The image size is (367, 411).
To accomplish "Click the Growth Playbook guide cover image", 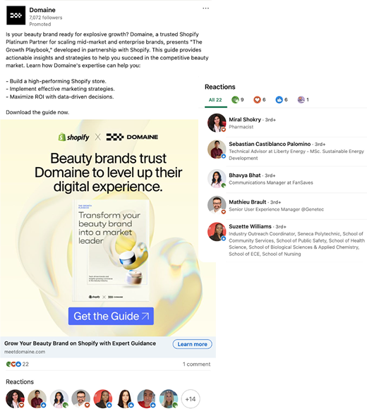I will point(111,250).
